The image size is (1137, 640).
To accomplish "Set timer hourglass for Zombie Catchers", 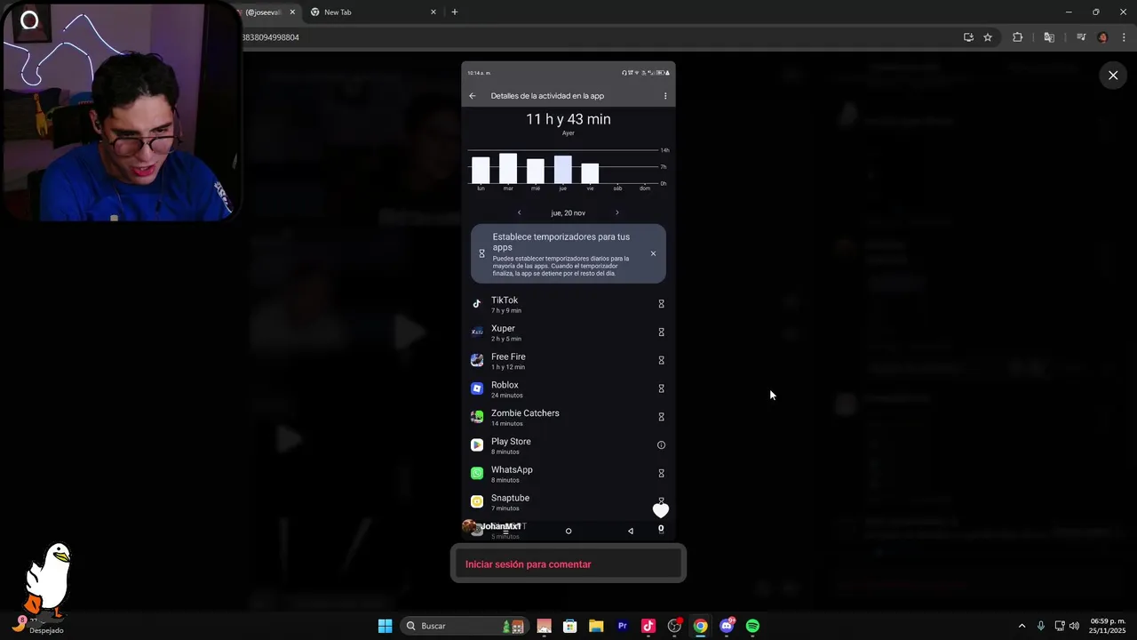I will [661, 417].
